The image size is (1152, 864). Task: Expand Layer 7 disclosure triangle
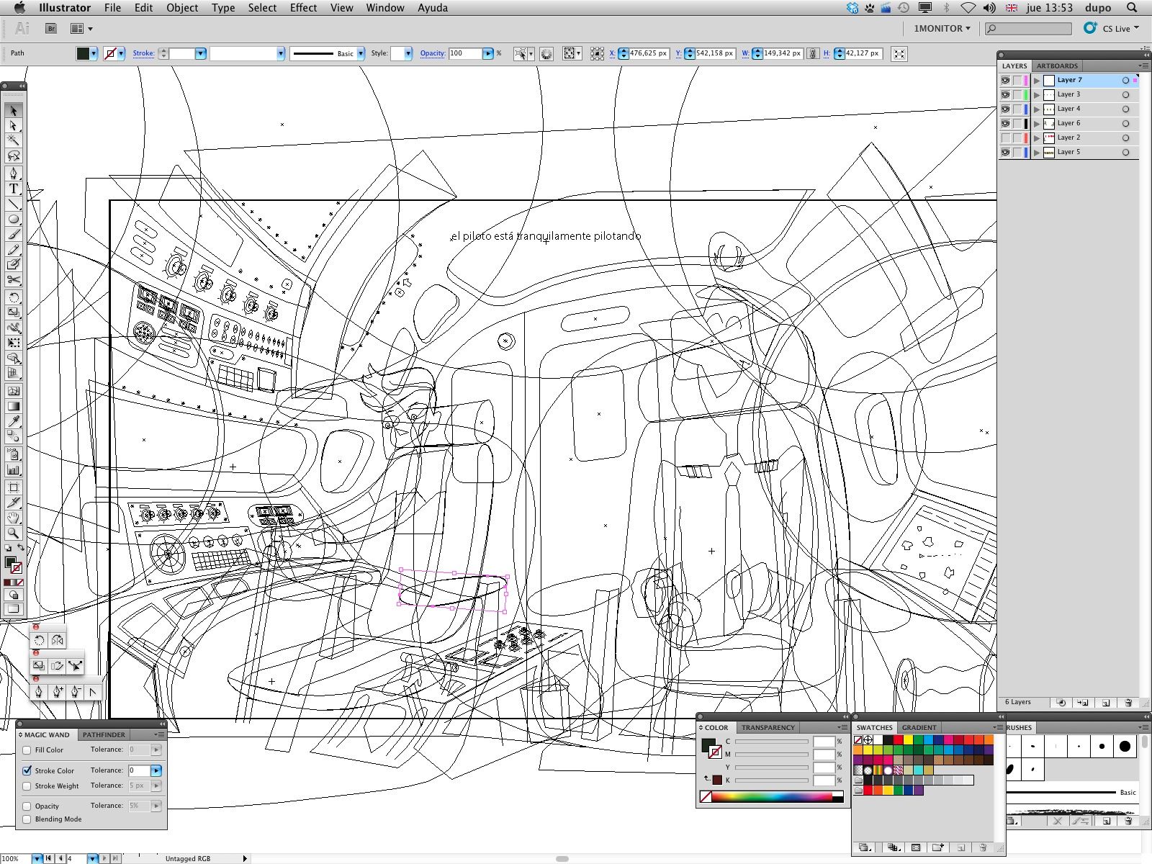click(x=1037, y=80)
